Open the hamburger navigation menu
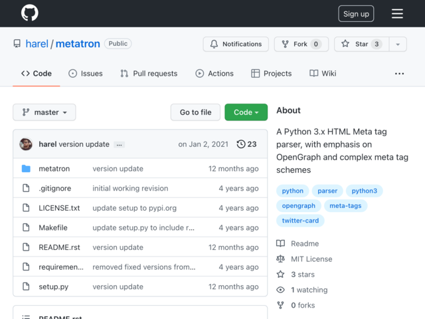This screenshot has width=425, height=319. click(397, 13)
